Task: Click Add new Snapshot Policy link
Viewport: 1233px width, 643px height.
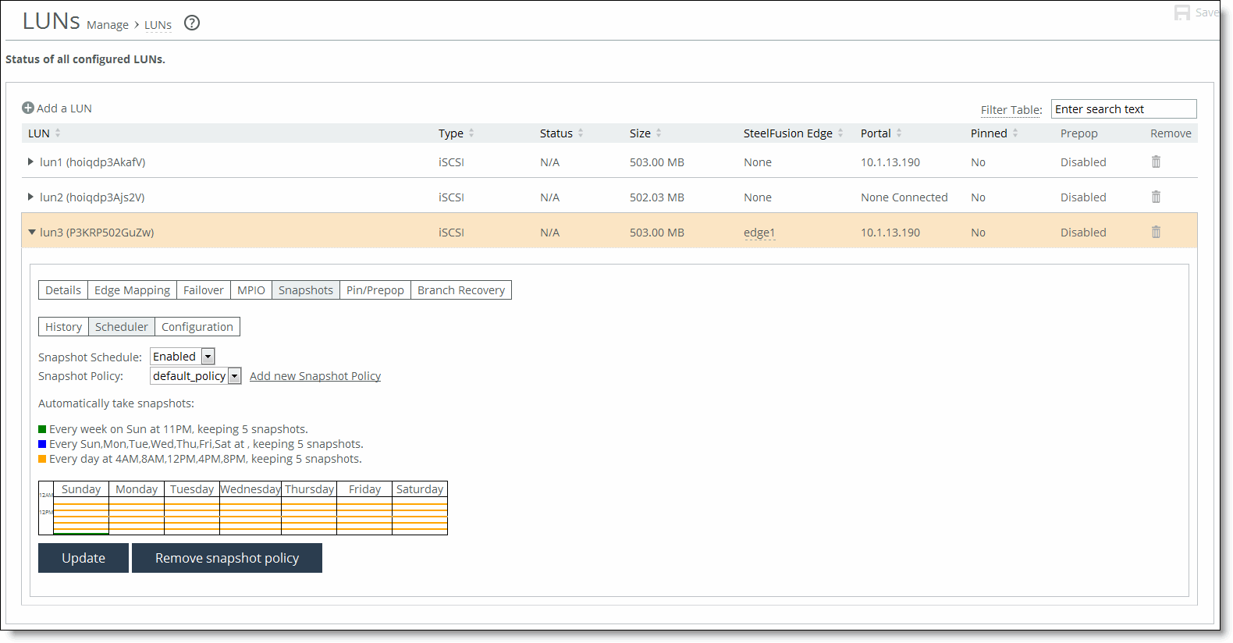Action: [315, 376]
